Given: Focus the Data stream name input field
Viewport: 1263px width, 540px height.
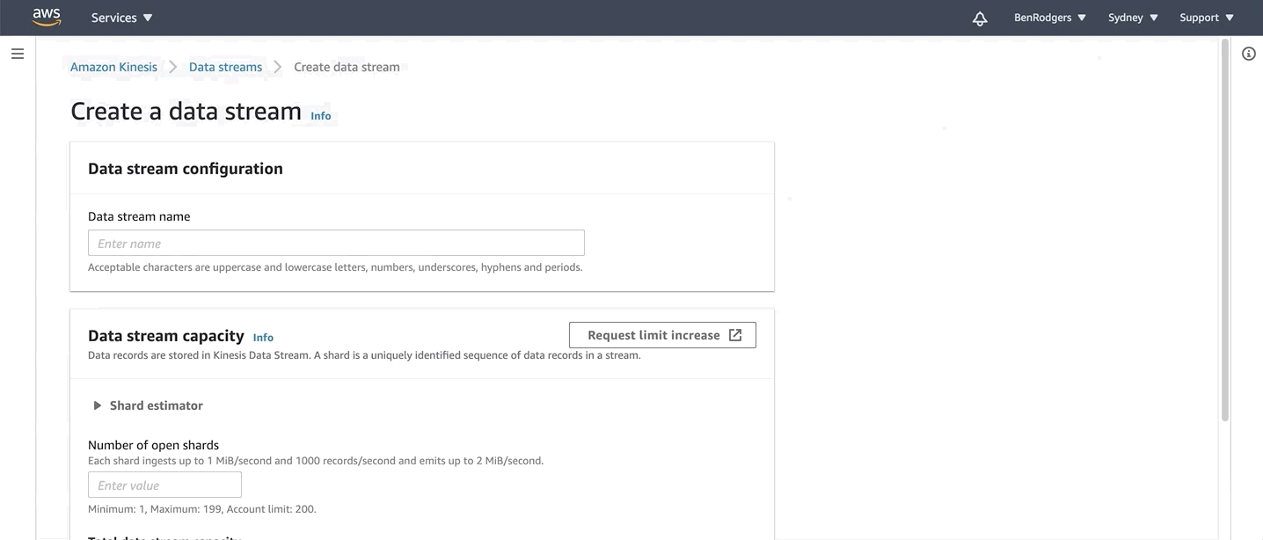Looking at the screenshot, I should coord(336,243).
